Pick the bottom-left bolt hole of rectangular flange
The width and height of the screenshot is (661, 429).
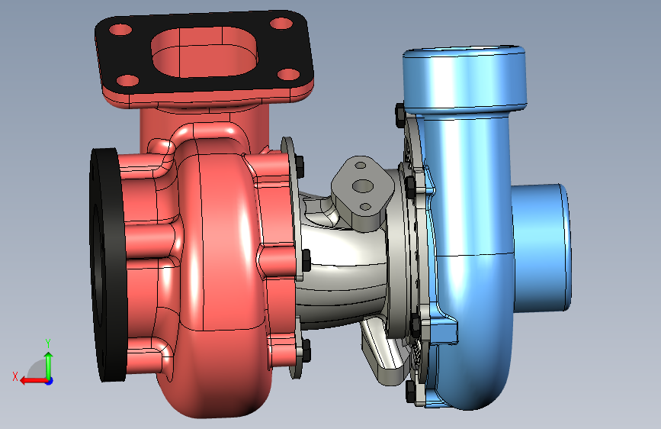tap(128, 81)
